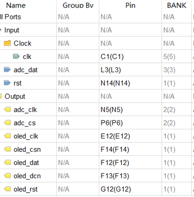Edit the N14(N14) pin cell for rst

click(x=130, y=83)
